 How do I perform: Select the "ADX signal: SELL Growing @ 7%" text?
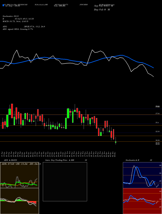point(18,29)
